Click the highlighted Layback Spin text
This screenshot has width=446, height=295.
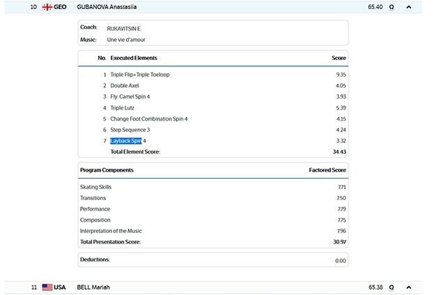pyautogui.click(x=126, y=141)
